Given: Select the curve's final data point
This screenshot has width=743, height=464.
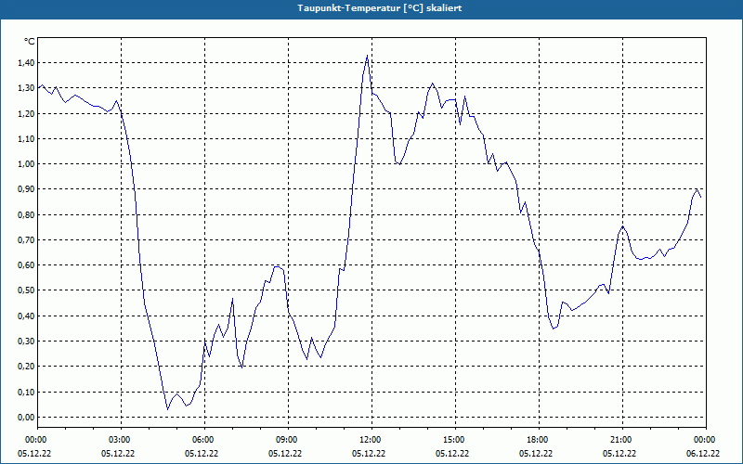Looking at the screenshot, I should 701,198.
